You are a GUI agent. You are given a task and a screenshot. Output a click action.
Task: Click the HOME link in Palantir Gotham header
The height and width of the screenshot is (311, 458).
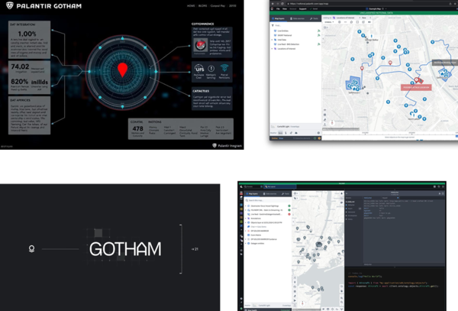point(191,5)
